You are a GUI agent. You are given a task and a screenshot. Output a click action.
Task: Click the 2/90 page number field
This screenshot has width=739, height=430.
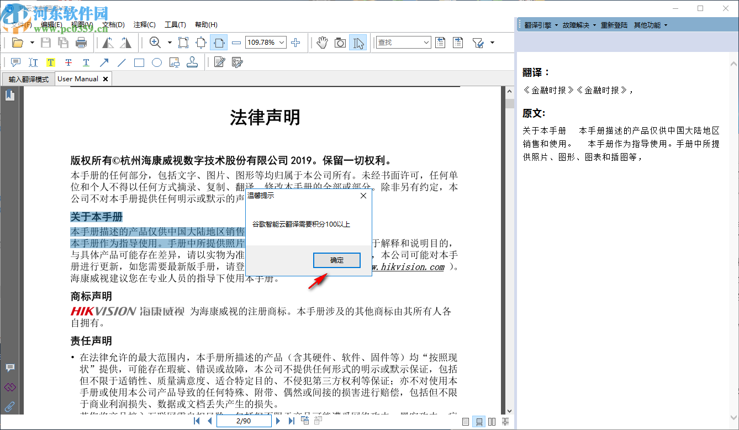click(x=244, y=421)
